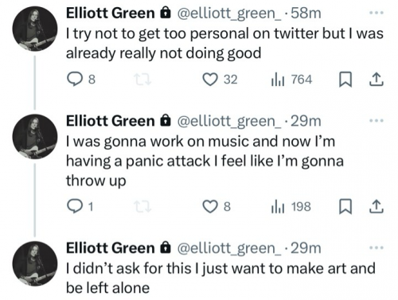This screenshot has width=398, height=300.
Task: Reply to the panic attack tweet
Action: (80, 206)
